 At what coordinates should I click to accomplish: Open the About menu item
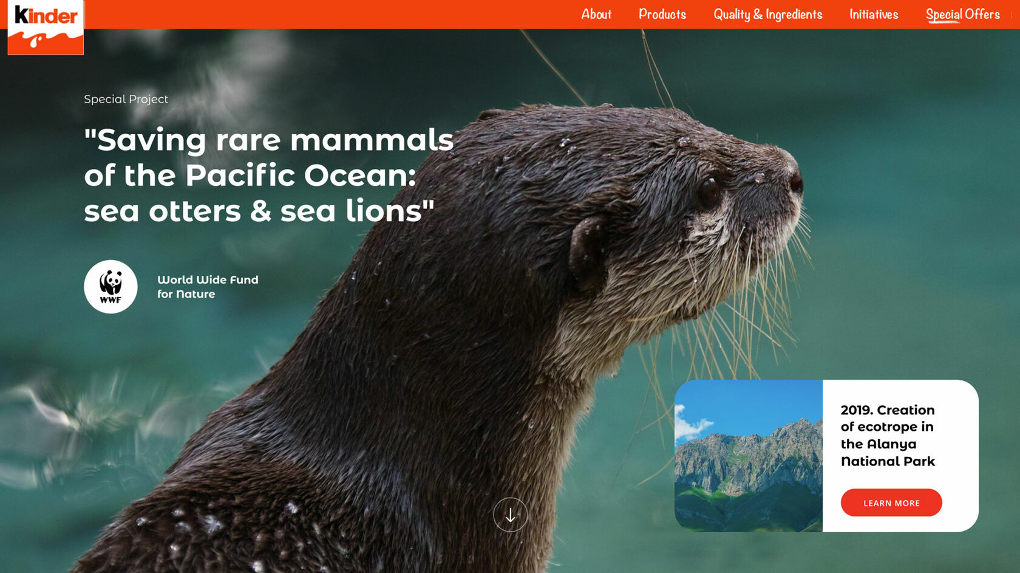596,15
